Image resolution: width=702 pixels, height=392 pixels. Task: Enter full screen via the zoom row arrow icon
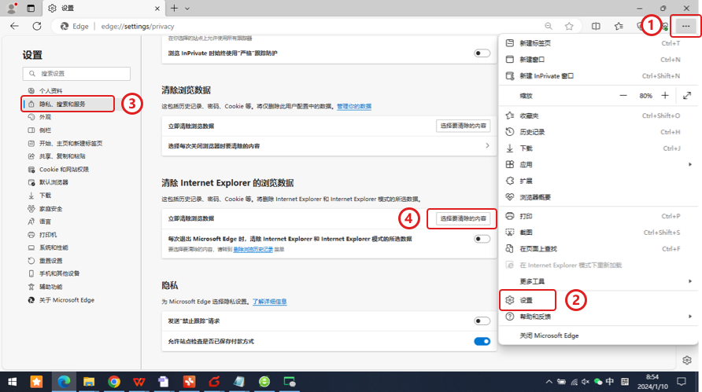tap(687, 96)
